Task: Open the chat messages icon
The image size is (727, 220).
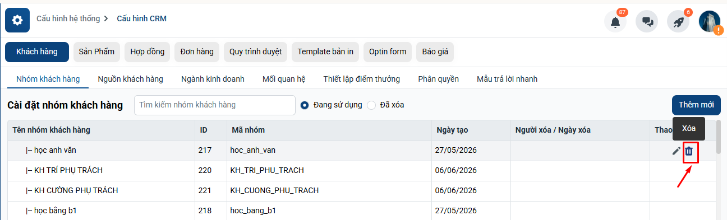Action: coord(647,22)
